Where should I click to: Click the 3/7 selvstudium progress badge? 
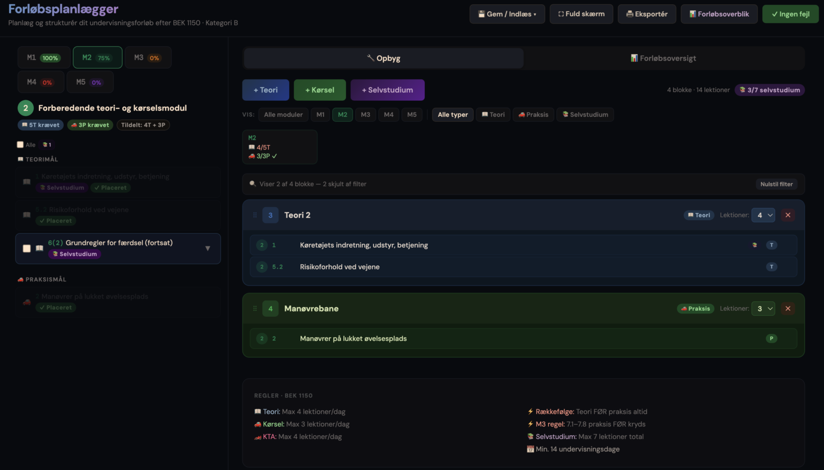tap(769, 90)
